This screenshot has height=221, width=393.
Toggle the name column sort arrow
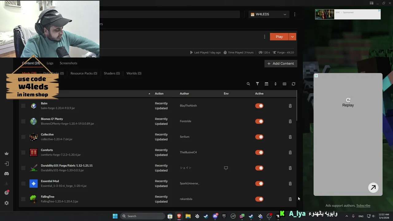coord(150,94)
